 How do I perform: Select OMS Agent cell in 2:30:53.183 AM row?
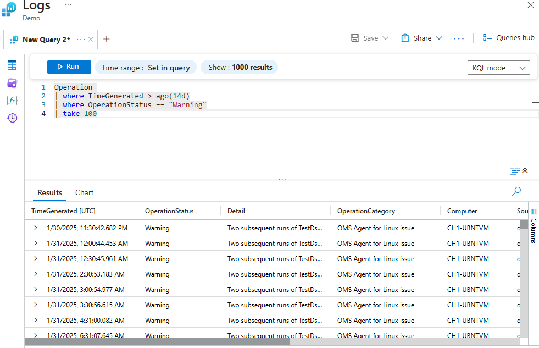[x=376, y=274]
